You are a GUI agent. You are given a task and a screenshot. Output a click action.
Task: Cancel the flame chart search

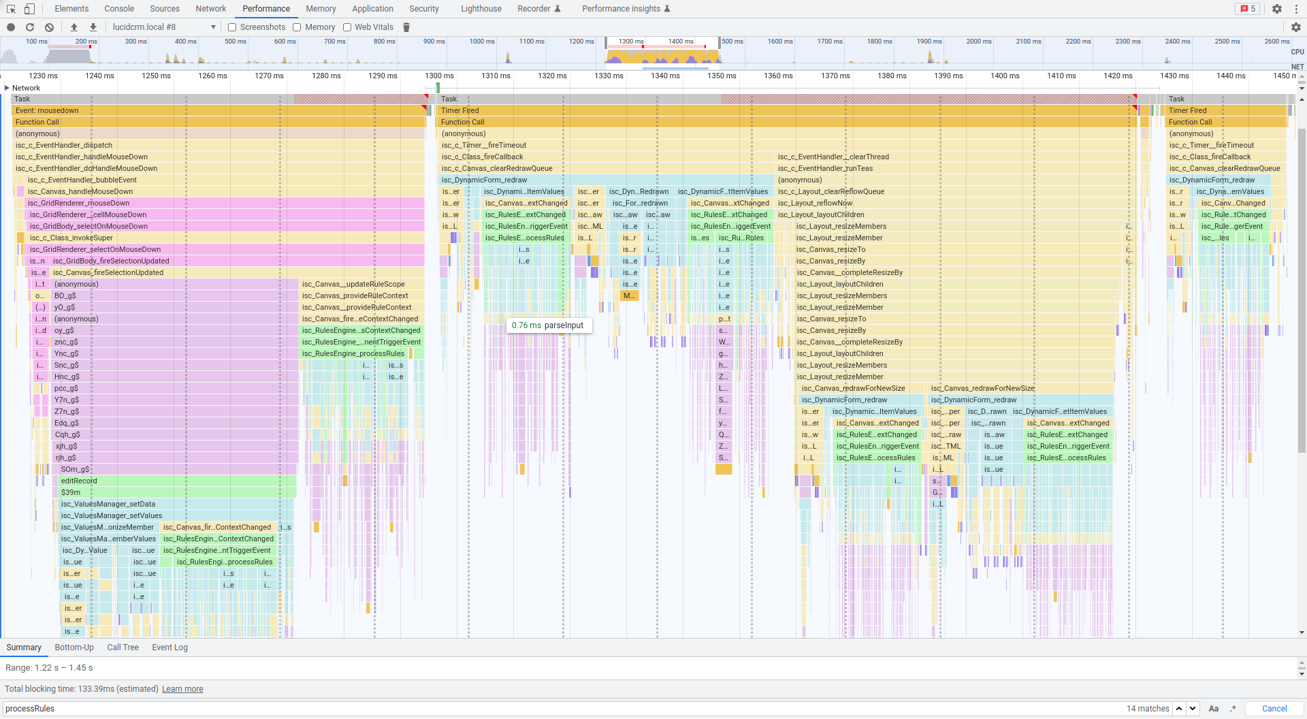click(1274, 709)
